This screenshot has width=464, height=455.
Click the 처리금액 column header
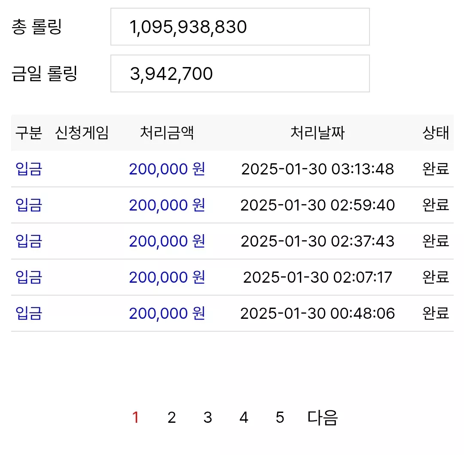pyautogui.click(x=167, y=132)
